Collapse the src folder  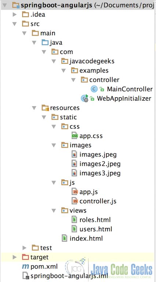click(x=15, y=24)
